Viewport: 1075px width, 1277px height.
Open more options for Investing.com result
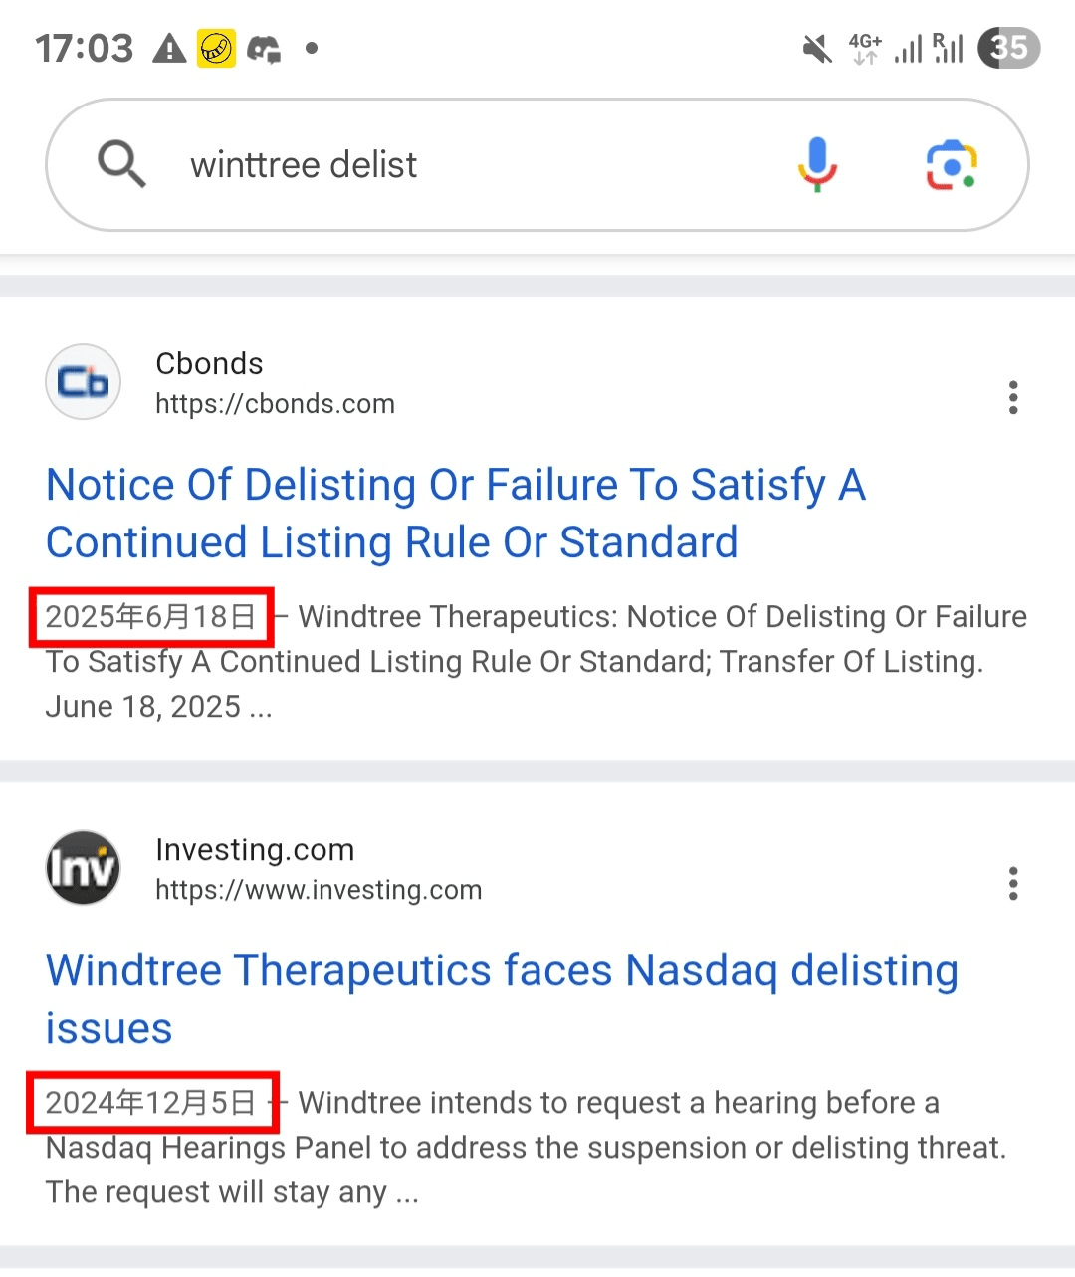(x=1013, y=883)
